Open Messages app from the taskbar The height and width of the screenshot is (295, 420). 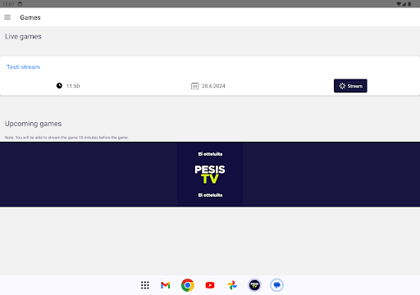(276, 285)
